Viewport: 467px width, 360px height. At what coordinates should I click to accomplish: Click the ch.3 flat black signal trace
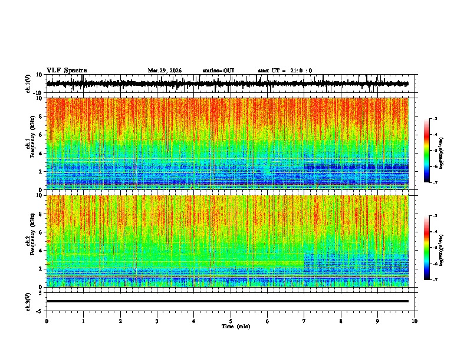tap(227, 301)
